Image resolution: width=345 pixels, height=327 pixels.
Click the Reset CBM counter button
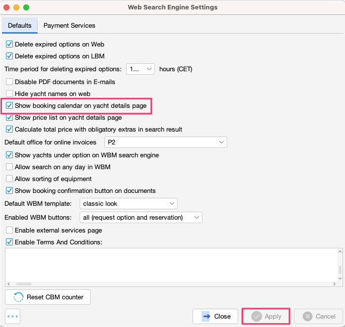(x=48, y=297)
